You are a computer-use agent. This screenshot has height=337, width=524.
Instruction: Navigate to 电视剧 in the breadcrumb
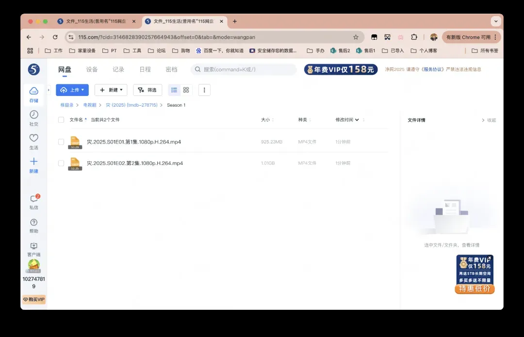(90, 105)
